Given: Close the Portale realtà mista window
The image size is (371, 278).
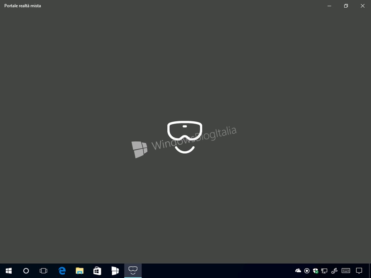Looking at the screenshot, I should click(x=362, y=6).
